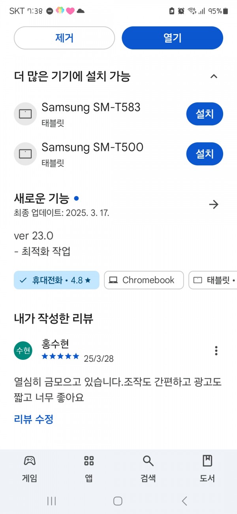
Task: Tap the Android home navigation icon
Action: (x=118, y=501)
